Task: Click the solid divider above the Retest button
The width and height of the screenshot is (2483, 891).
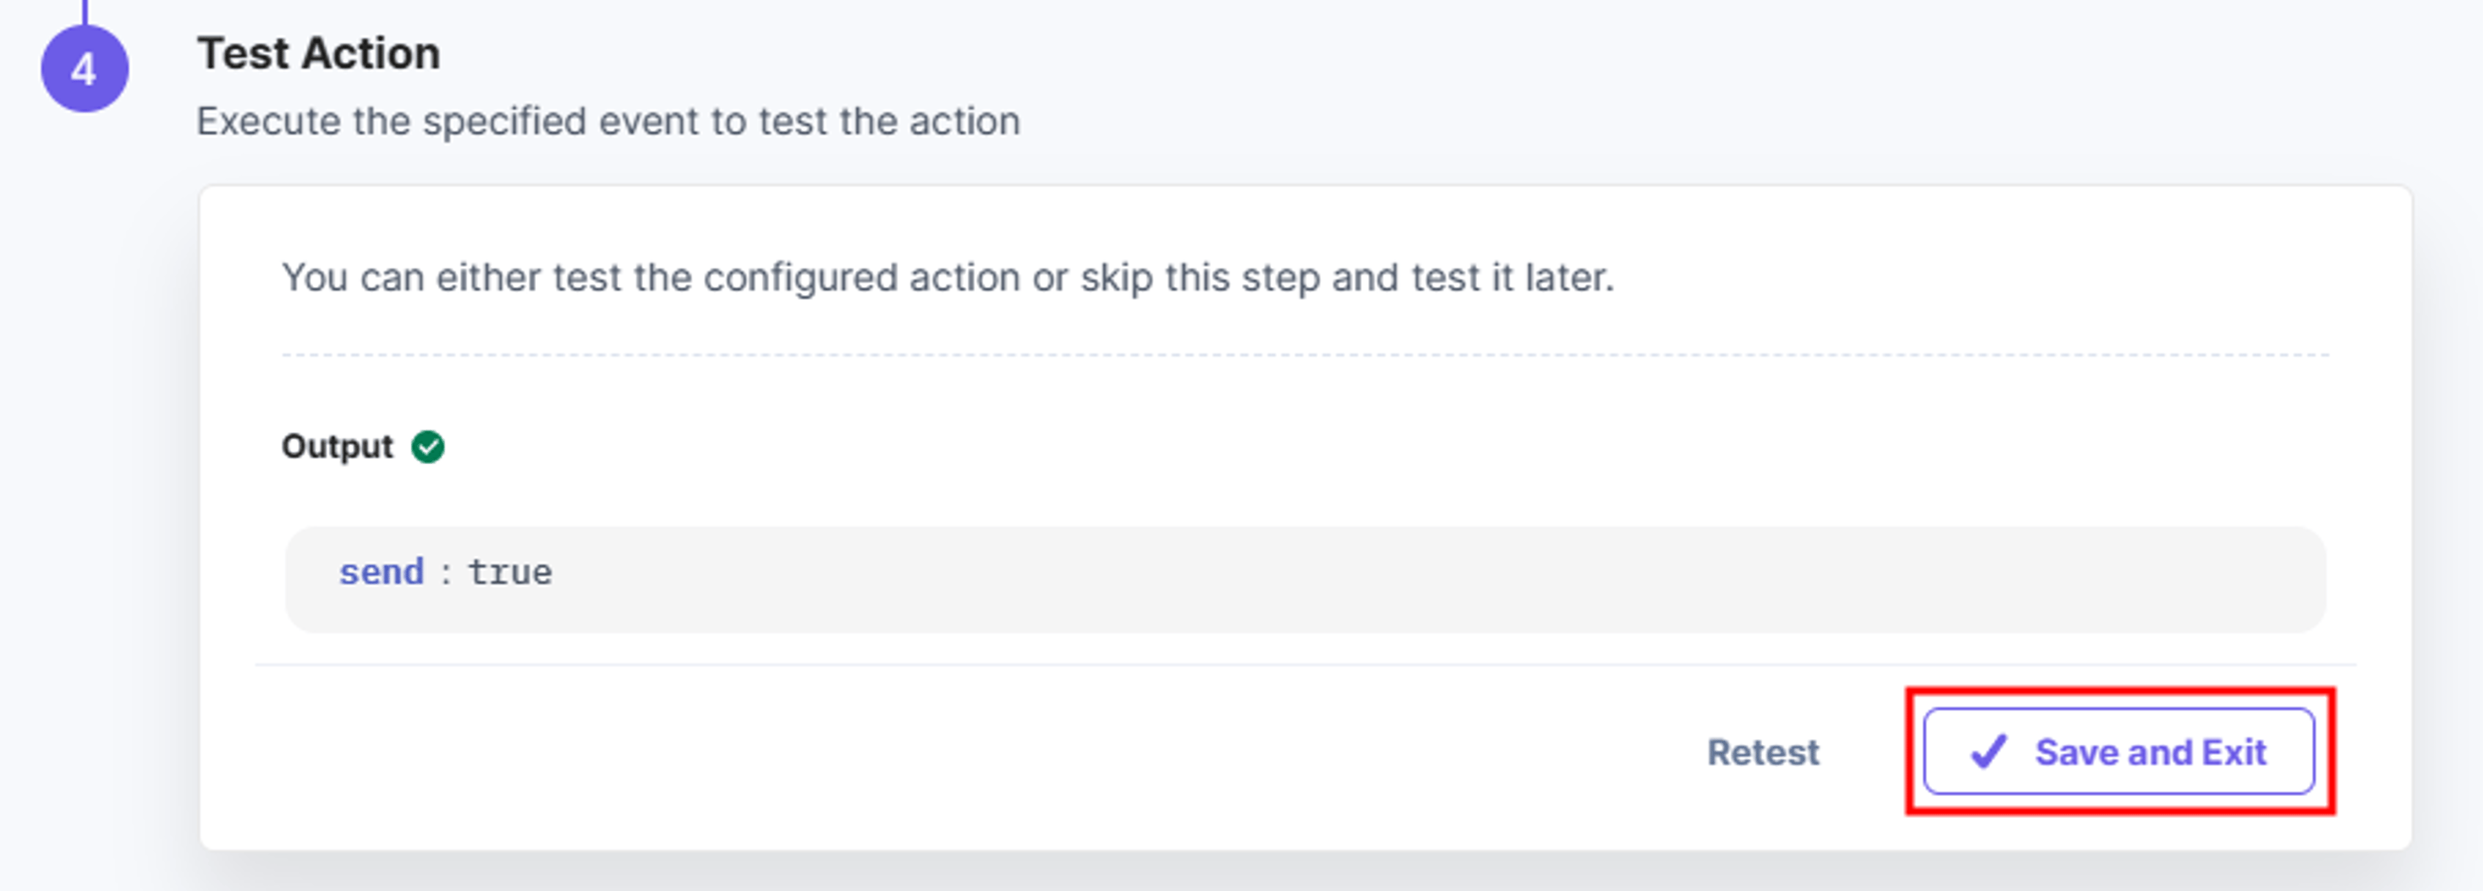Action: point(1305,665)
